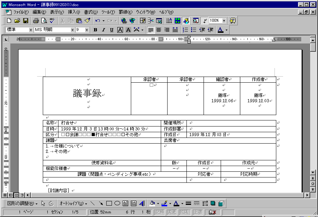The width and height of the screenshot is (318, 217).
Task: Select the Oval drawing tool
Action: click(117, 203)
